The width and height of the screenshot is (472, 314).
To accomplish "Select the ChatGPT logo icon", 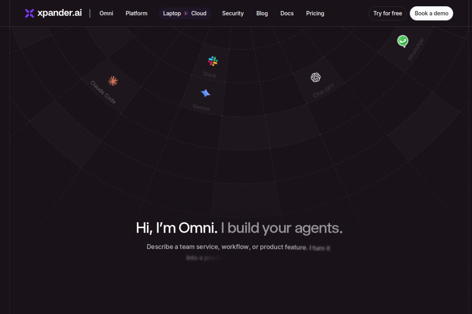I will [316, 77].
